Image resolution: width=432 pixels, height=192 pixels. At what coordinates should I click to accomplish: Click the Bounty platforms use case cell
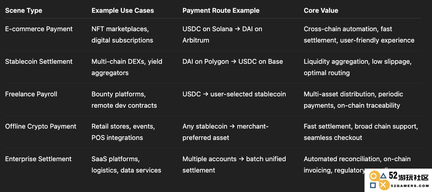coord(124,100)
